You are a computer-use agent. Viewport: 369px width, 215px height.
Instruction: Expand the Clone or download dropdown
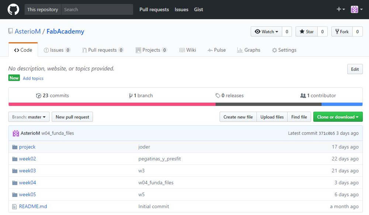tap(338, 117)
